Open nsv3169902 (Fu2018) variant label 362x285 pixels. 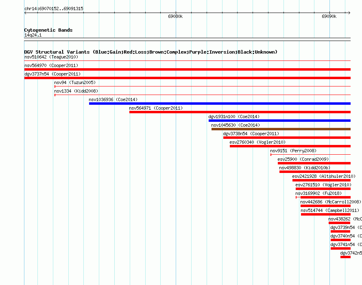pyautogui.click(x=318, y=193)
